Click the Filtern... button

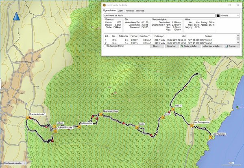point(157,46)
